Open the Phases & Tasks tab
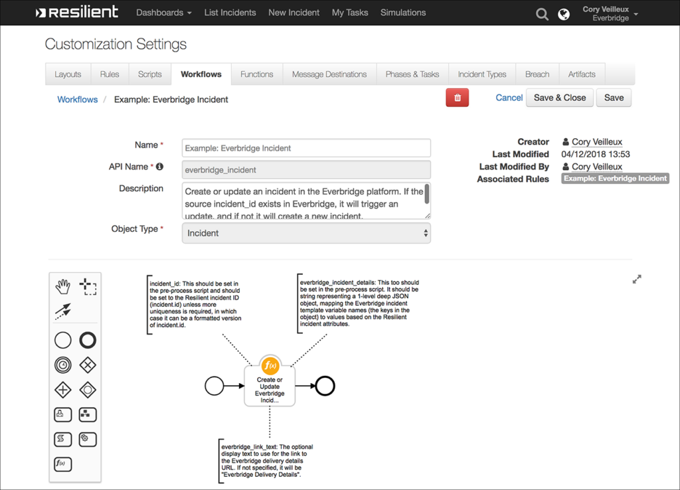 (x=412, y=74)
